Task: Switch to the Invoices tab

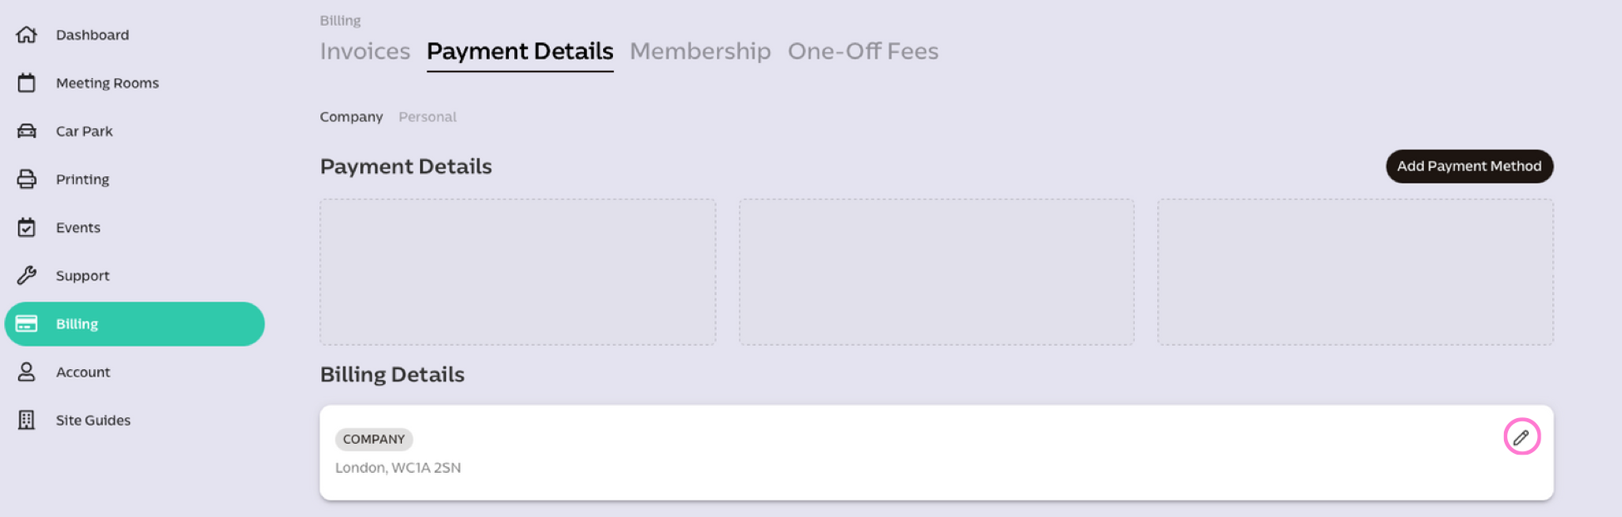Action: coord(365,52)
